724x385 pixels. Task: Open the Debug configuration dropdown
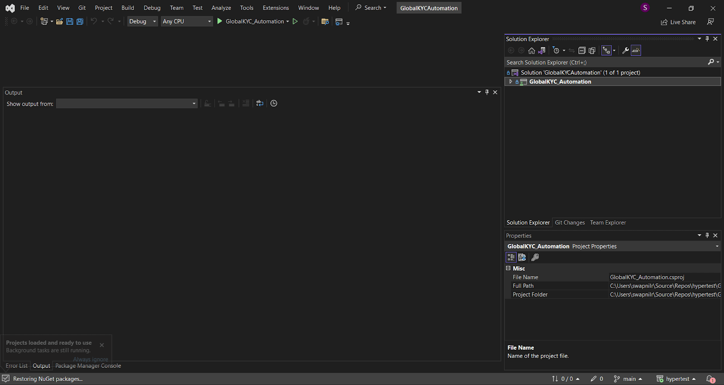[142, 21]
